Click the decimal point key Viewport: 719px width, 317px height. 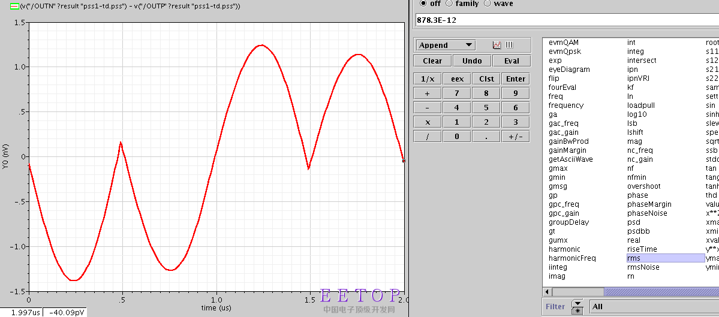(x=486, y=137)
